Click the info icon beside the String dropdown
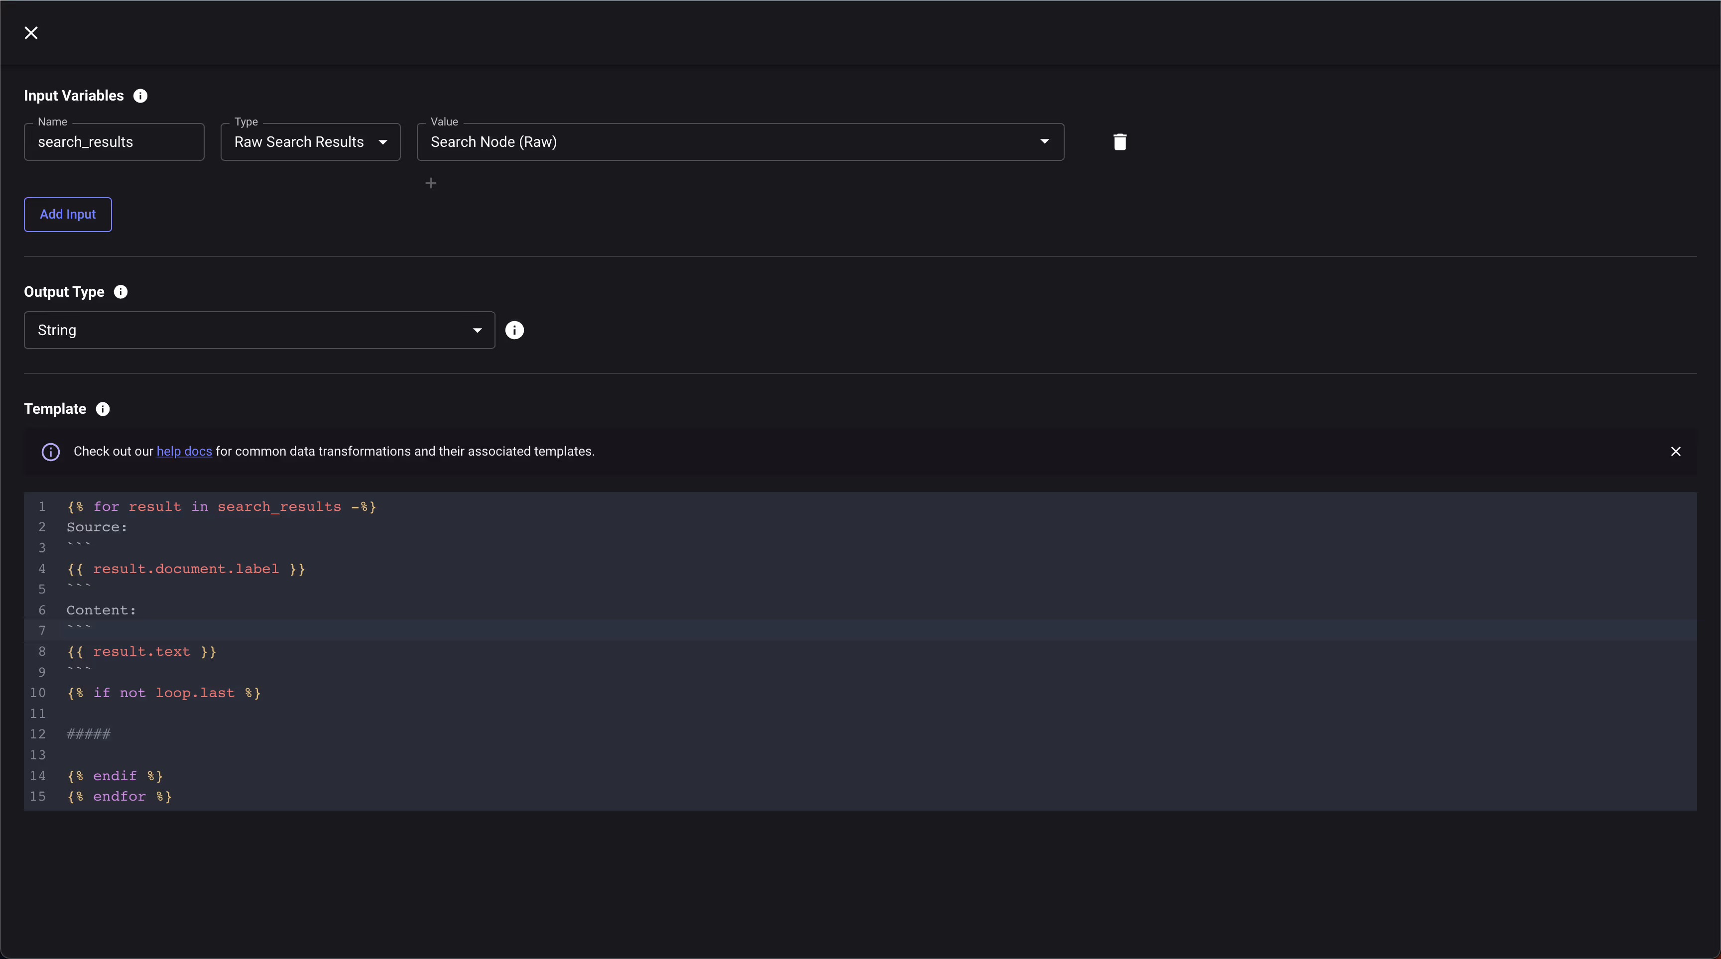This screenshot has height=959, width=1721. point(514,330)
